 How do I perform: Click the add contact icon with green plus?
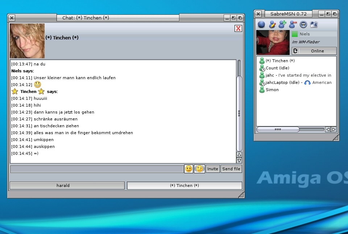point(282,24)
